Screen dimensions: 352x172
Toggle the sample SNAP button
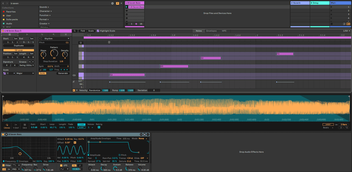tap(81, 127)
